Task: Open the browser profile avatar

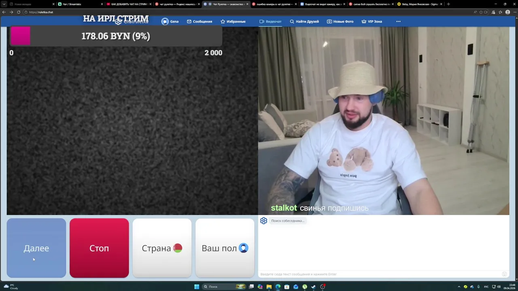Action: 507,12
